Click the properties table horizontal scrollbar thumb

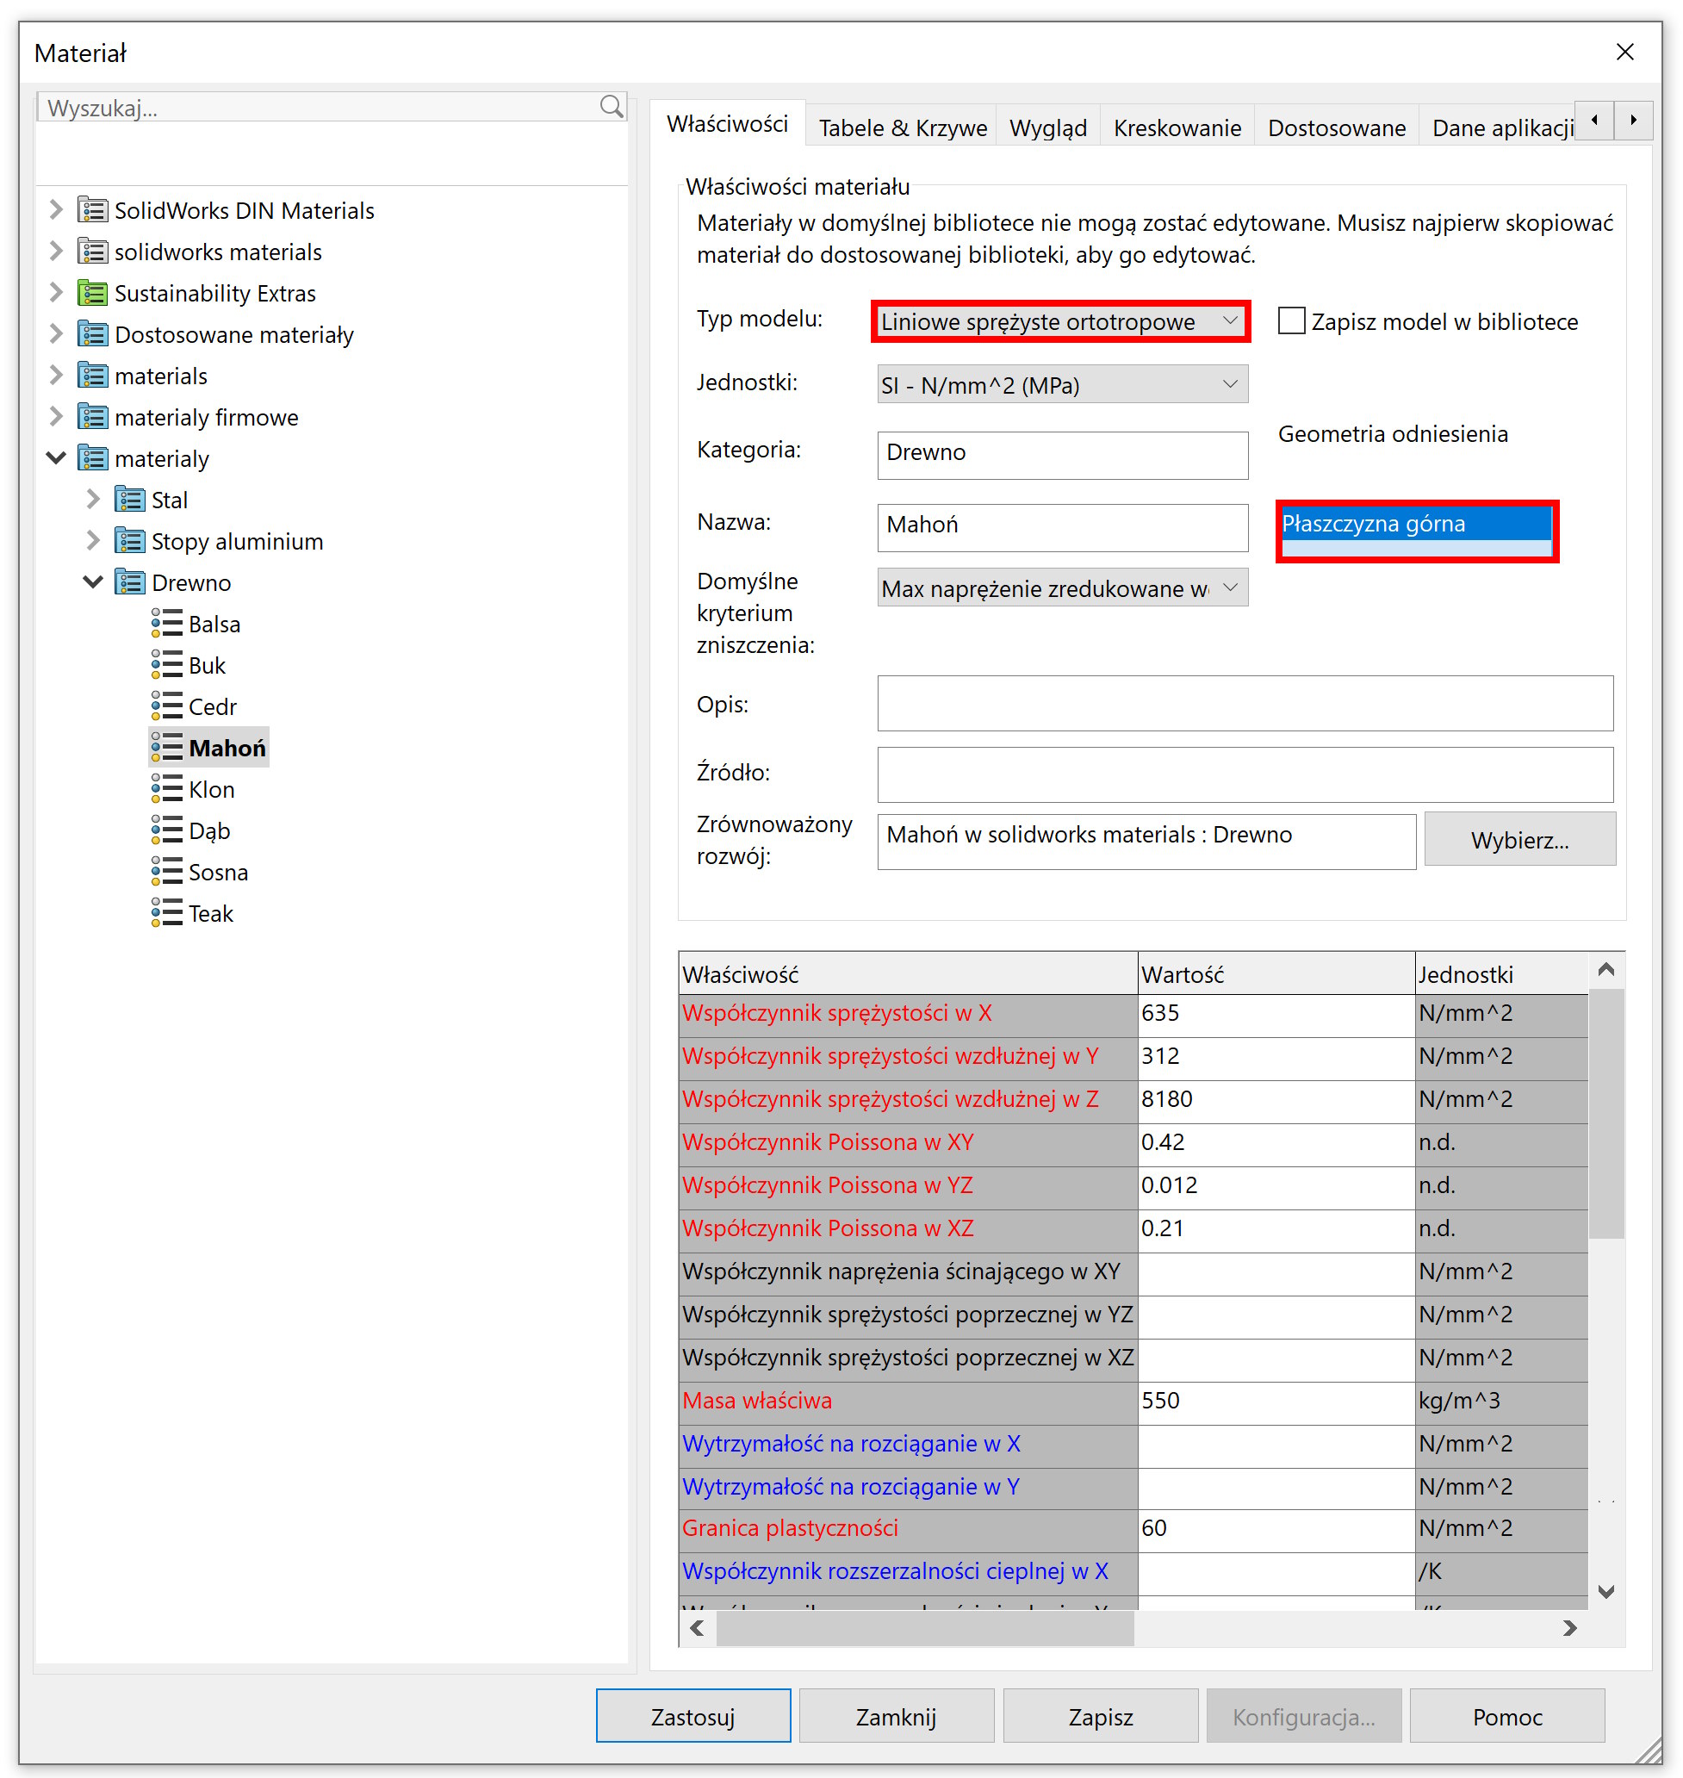(x=925, y=1627)
